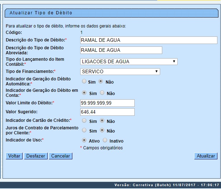221x189 pixels.
Task: Choose Sim for Geração do Débito em Conta
Action: click(x=84, y=93)
